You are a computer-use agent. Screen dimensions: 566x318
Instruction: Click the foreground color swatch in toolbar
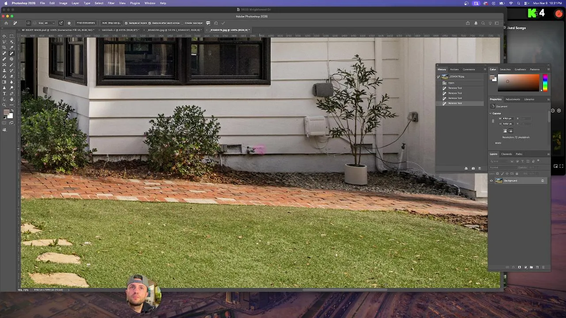point(7,113)
